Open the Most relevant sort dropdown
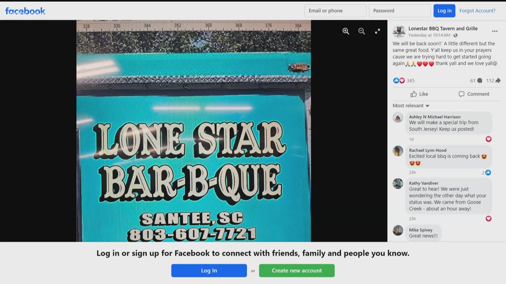The image size is (506, 284). pyautogui.click(x=411, y=105)
